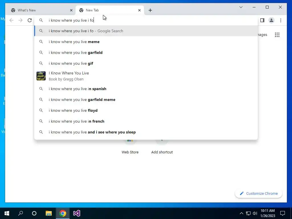Click Add shortcut tile
Viewport: 292px width, 219px height.
(x=162, y=147)
